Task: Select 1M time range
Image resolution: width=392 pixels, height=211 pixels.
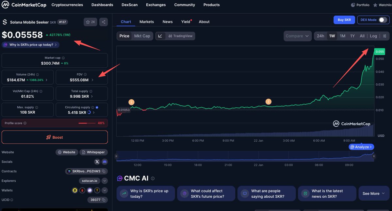Action: coord(342,36)
